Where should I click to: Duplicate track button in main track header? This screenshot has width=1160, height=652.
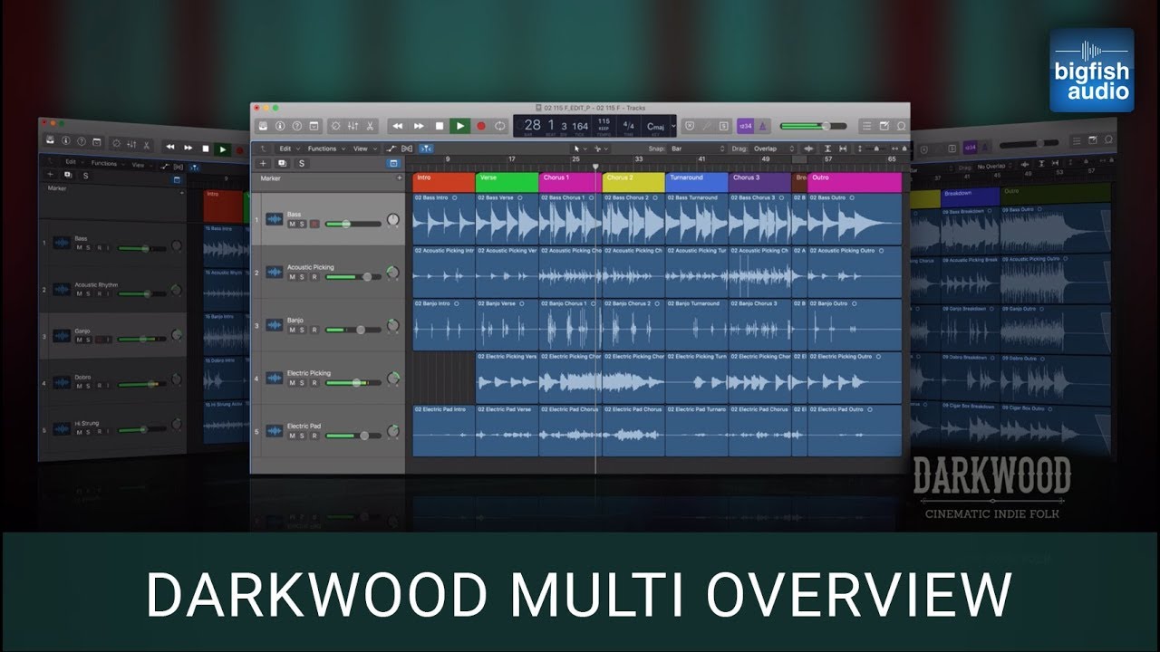coord(282,163)
